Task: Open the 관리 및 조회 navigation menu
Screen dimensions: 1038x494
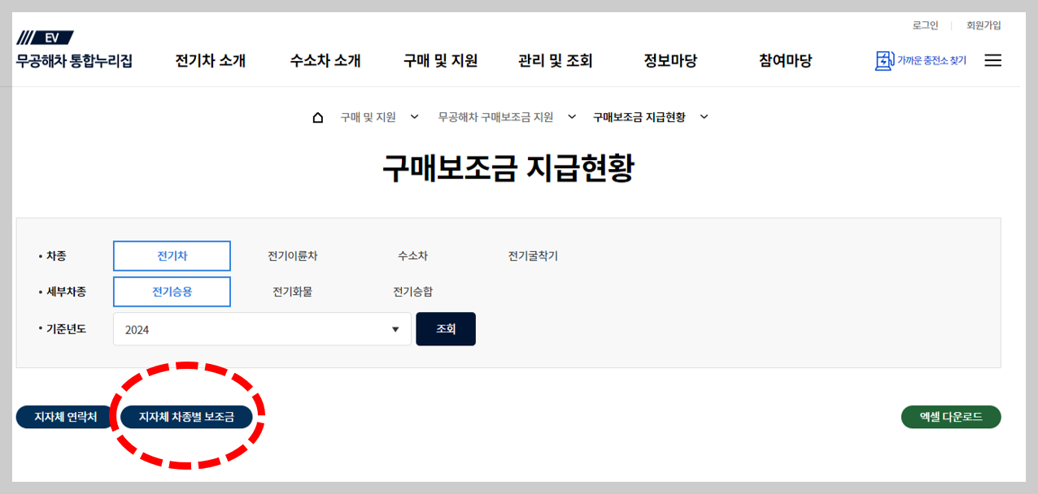Action: click(554, 60)
